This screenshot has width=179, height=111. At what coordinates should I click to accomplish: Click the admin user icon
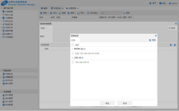(170, 3)
